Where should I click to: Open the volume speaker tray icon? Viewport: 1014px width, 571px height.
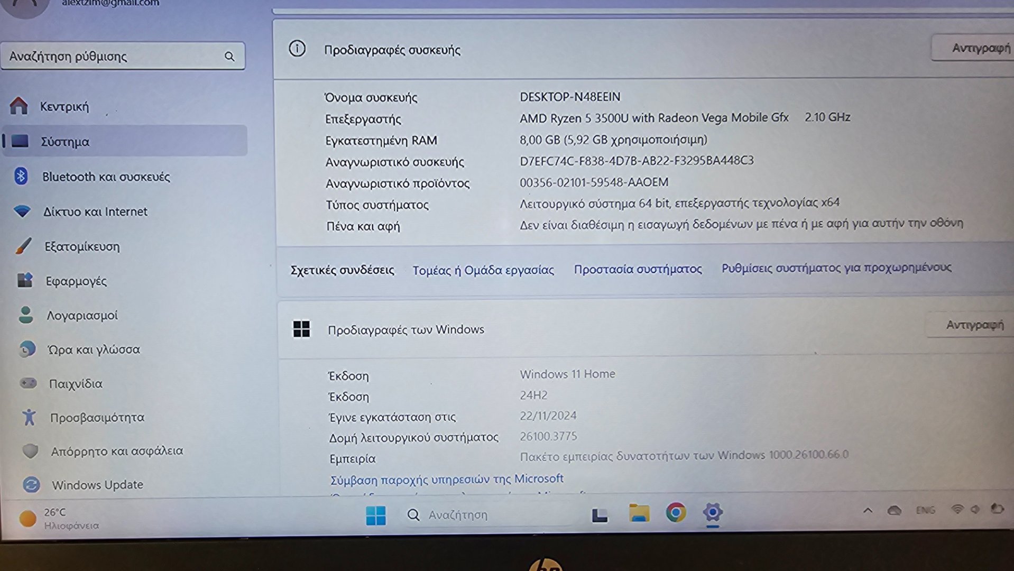click(975, 509)
